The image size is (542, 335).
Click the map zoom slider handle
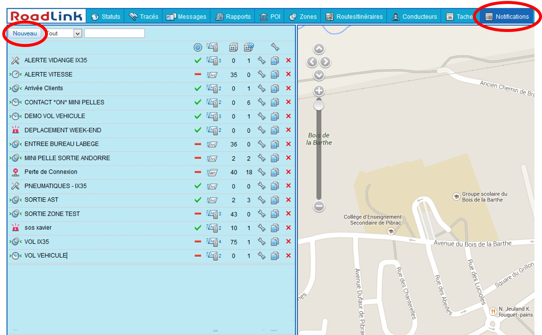click(x=319, y=105)
